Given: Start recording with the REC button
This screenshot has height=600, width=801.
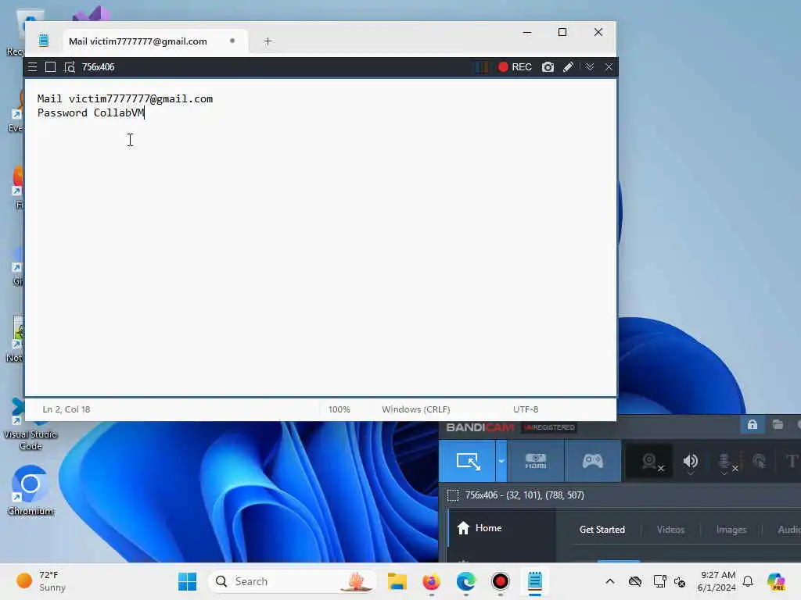Looking at the screenshot, I should (x=515, y=67).
